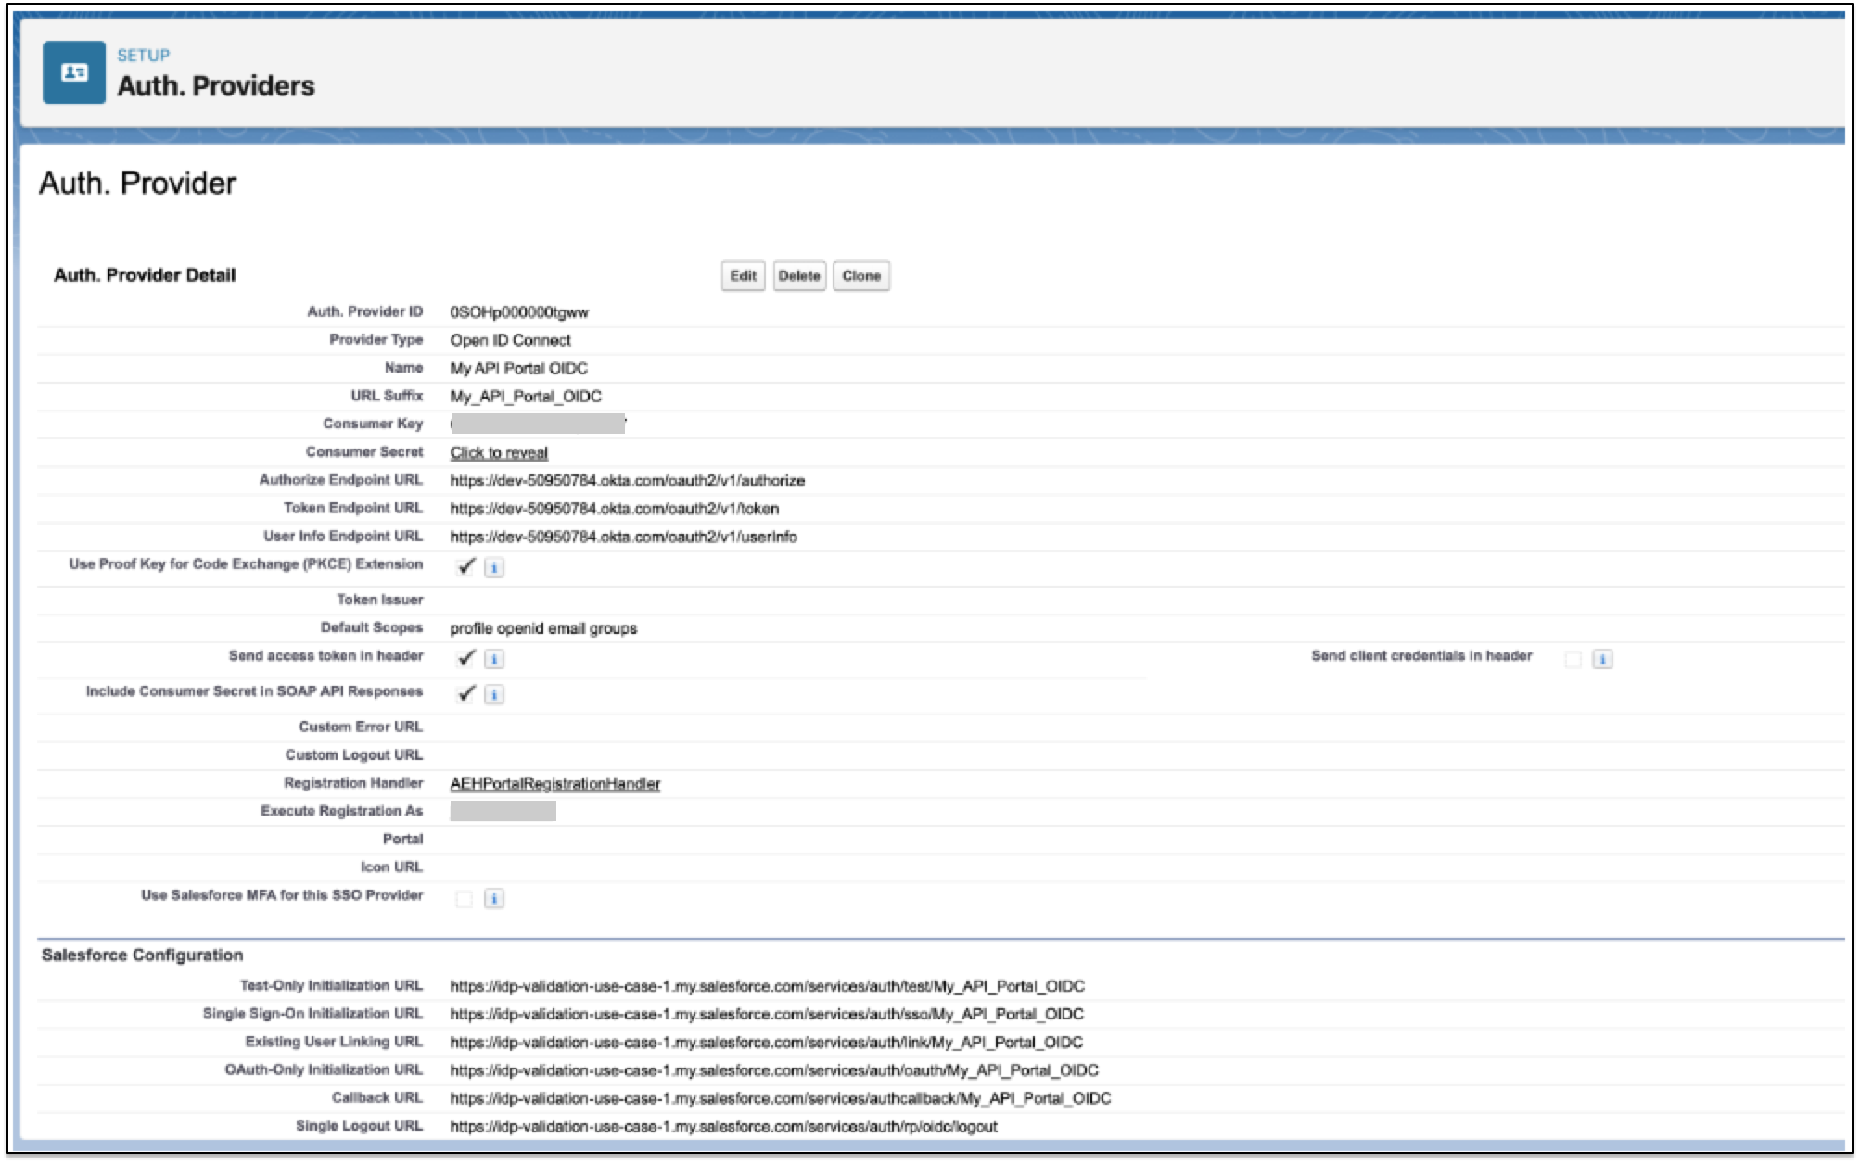The height and width of the screenshot is (1164, 1860).
Task: Reveal the Consumer Secret
Action: pos(498,452)
